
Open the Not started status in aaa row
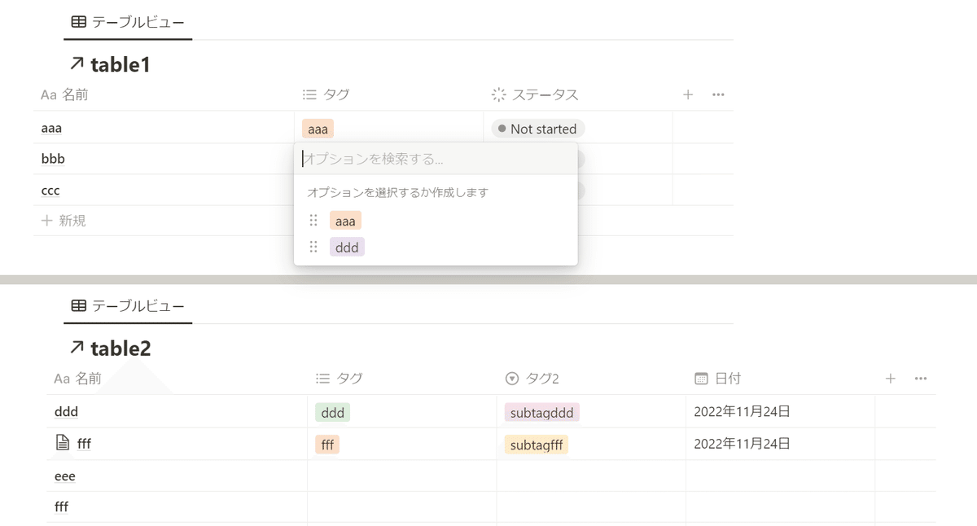coord(537,129)
